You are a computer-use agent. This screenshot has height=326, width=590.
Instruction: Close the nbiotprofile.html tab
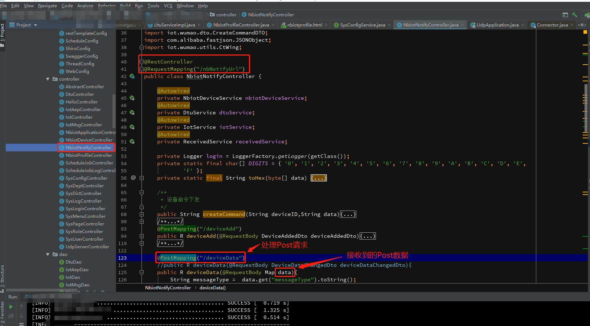[326, 25]
